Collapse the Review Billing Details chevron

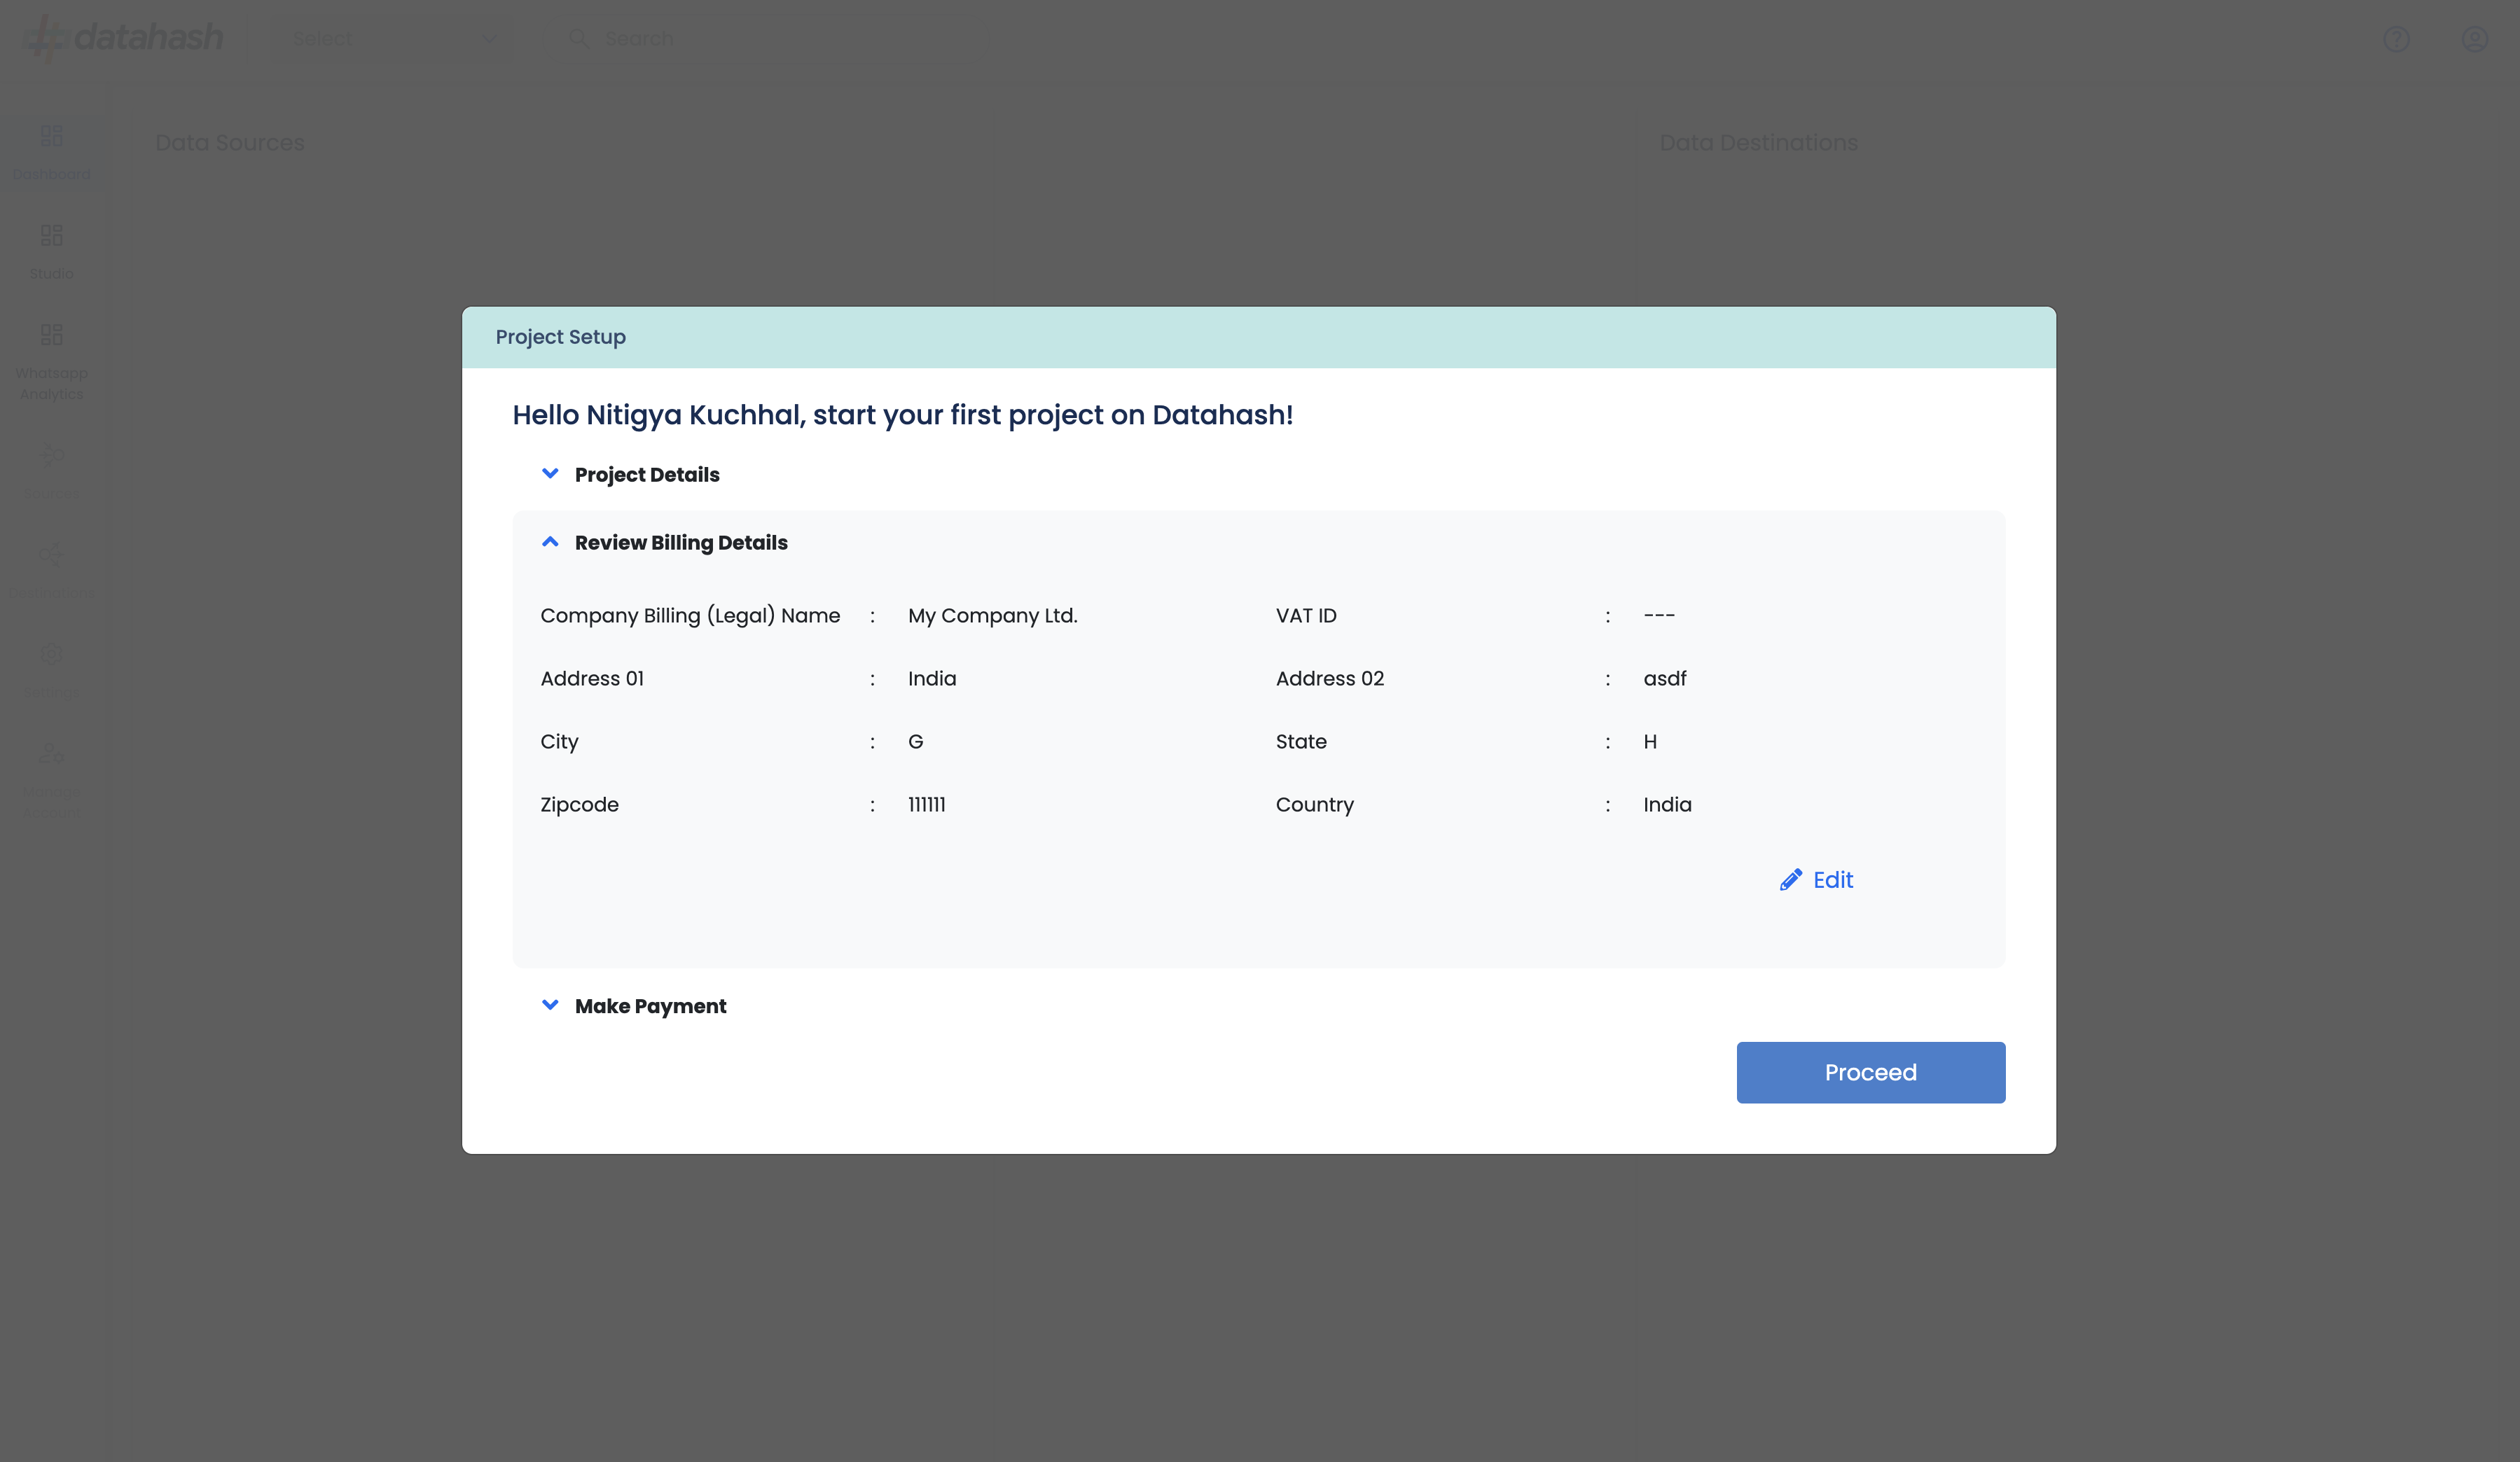point(550,542)
